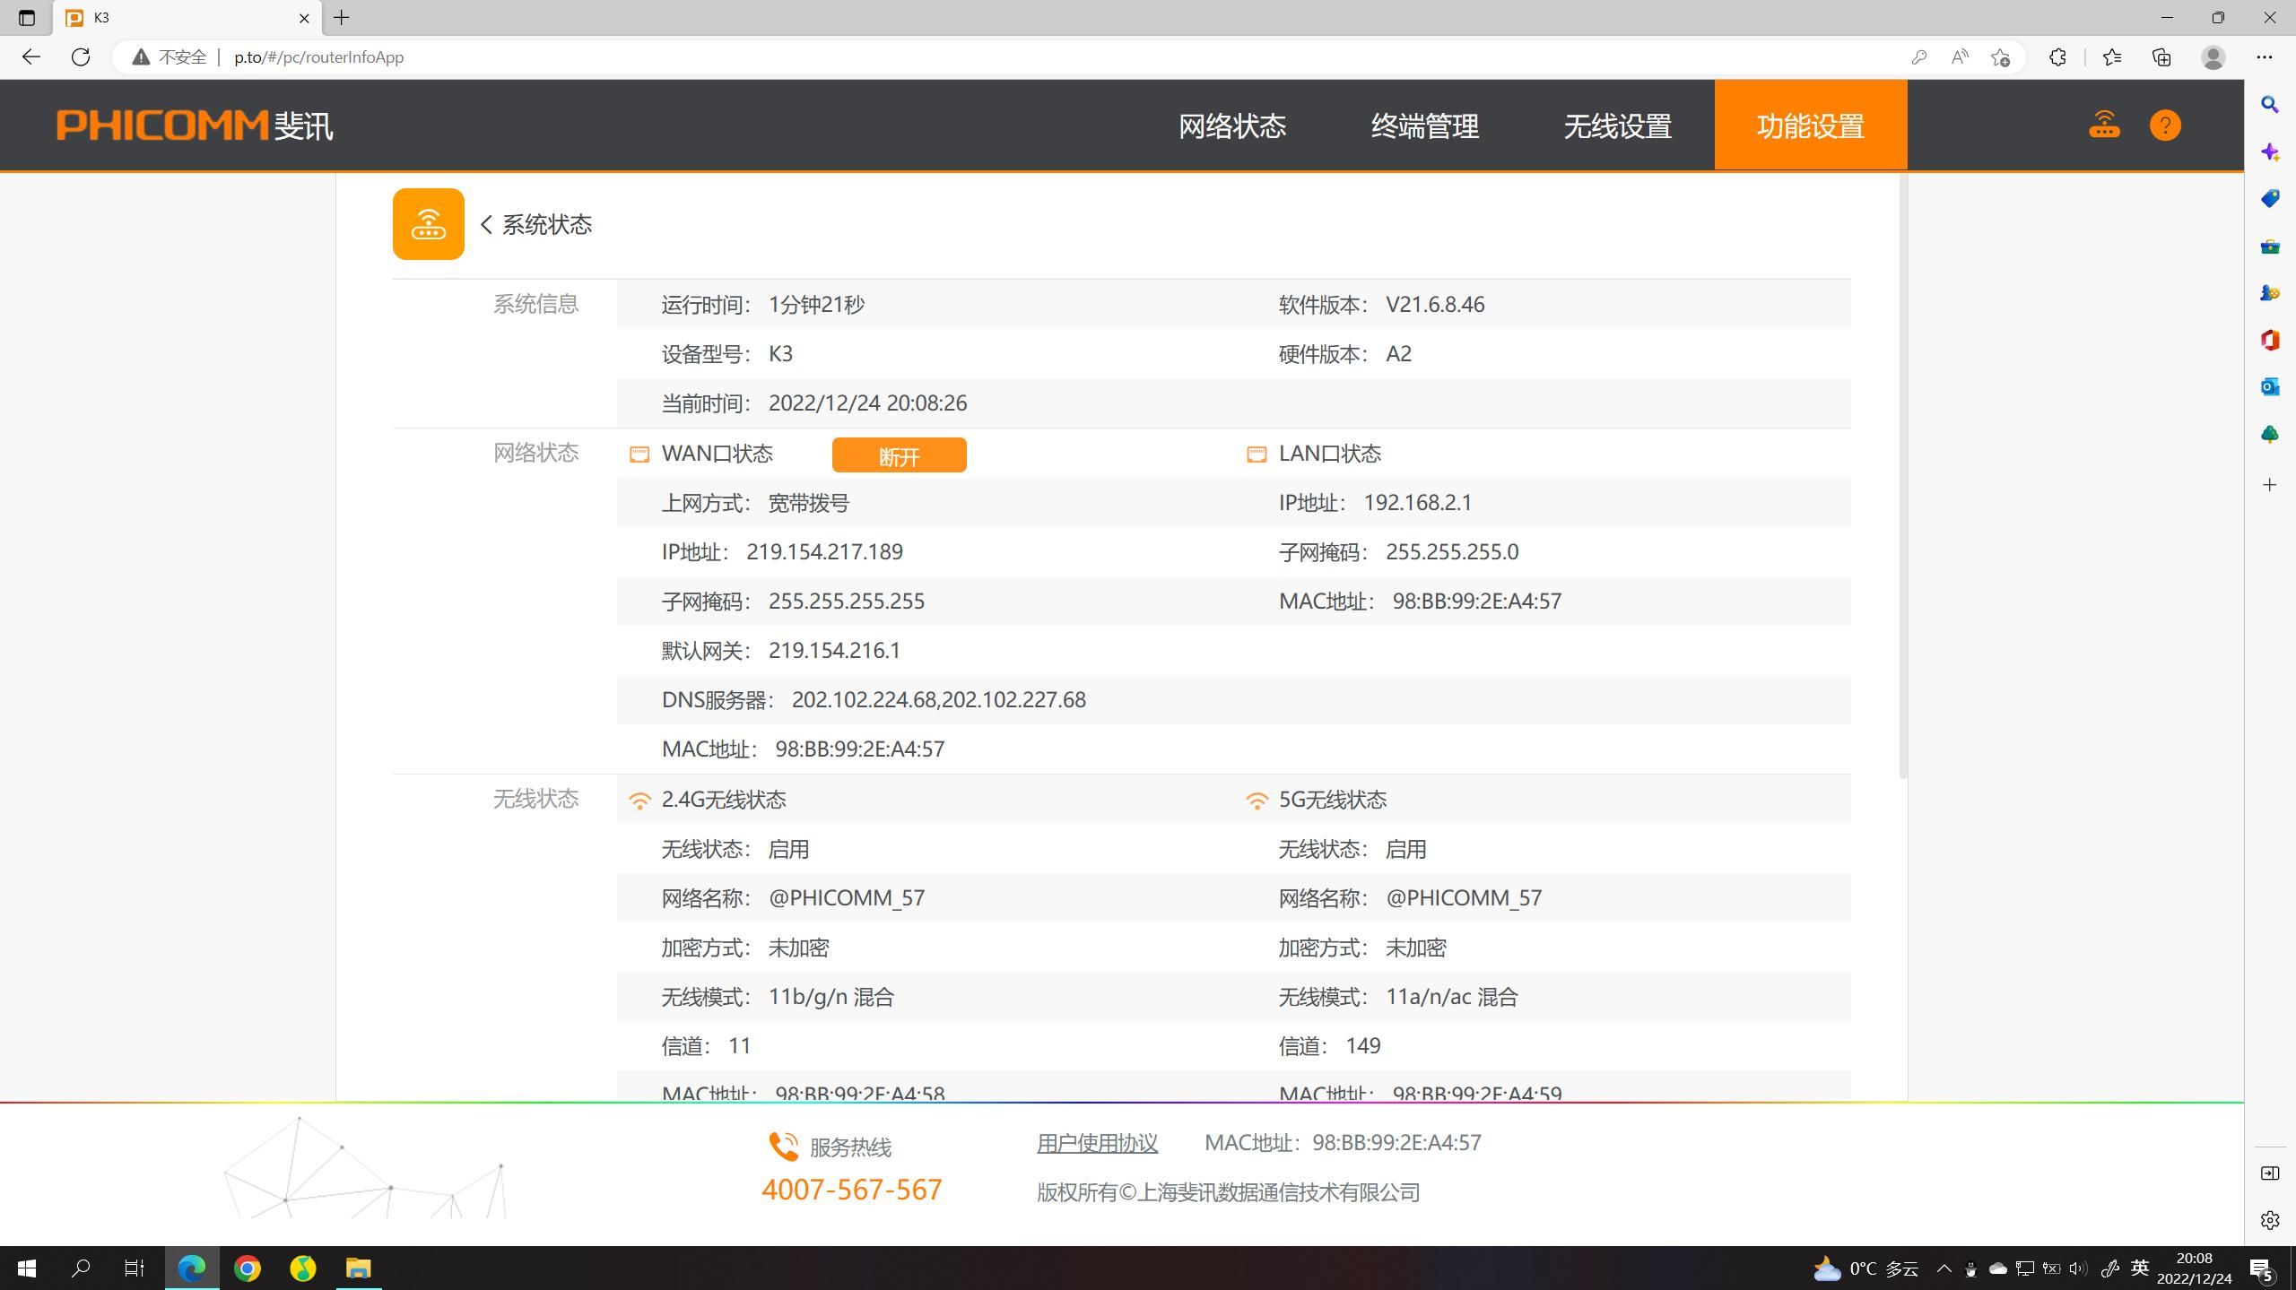Viewport: 2296px width, 1290px height.
Task: Click the 不安全 site security warning
Action: click(x=170, y=57)
